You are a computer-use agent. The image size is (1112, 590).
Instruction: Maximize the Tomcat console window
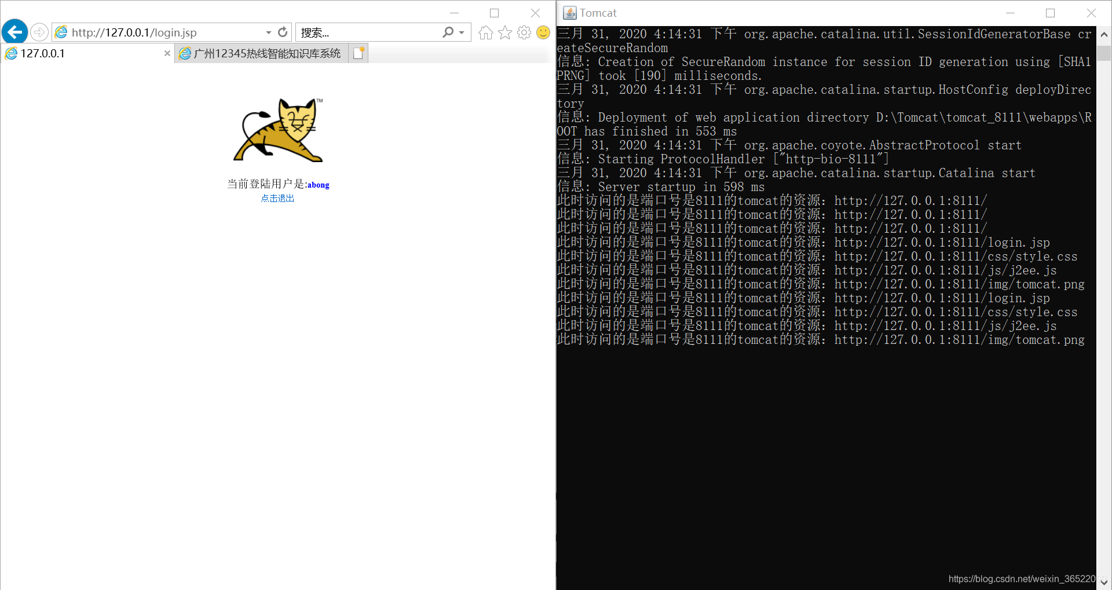click(x=1051, y=13)
